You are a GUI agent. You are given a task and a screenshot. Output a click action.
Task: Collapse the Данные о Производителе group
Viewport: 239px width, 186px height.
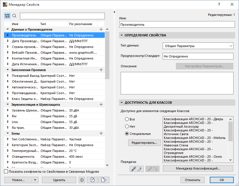pyautogui.click(x=8, y=29)
